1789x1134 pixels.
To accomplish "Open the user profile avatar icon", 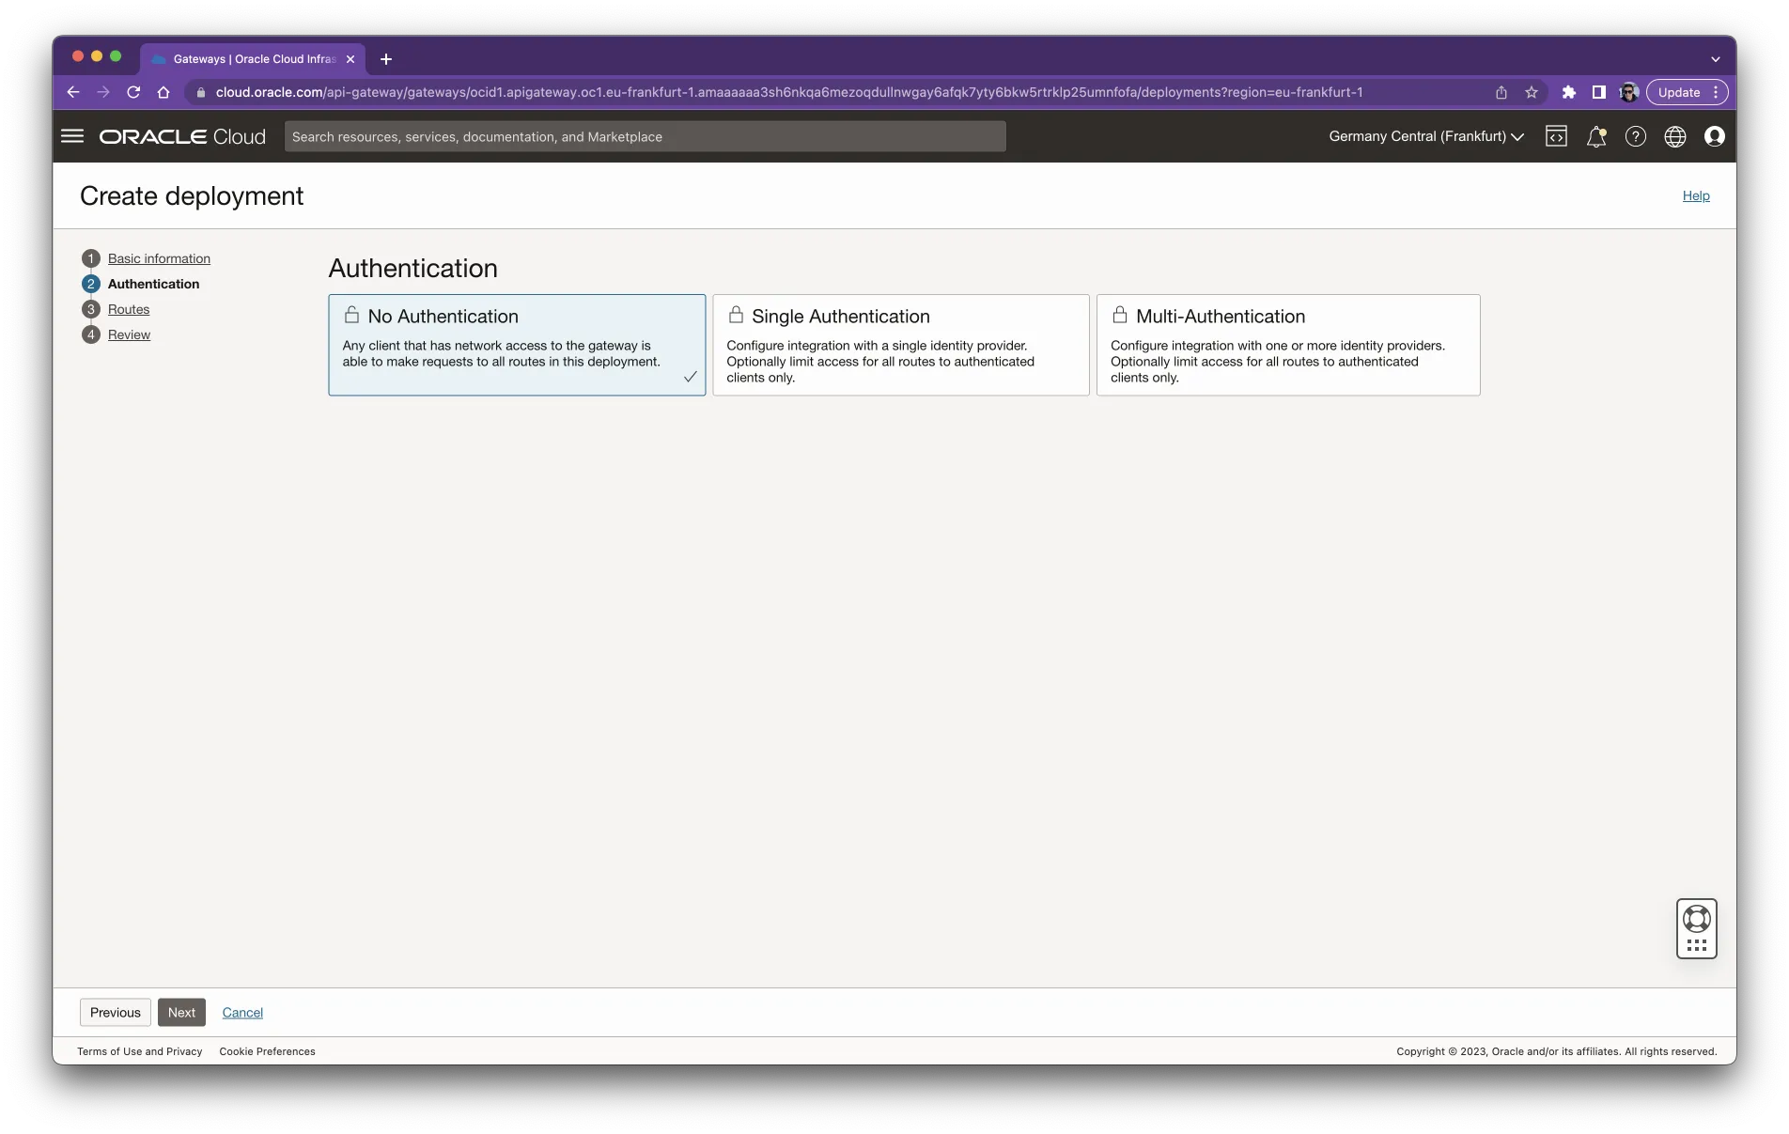I will 1715,136.
